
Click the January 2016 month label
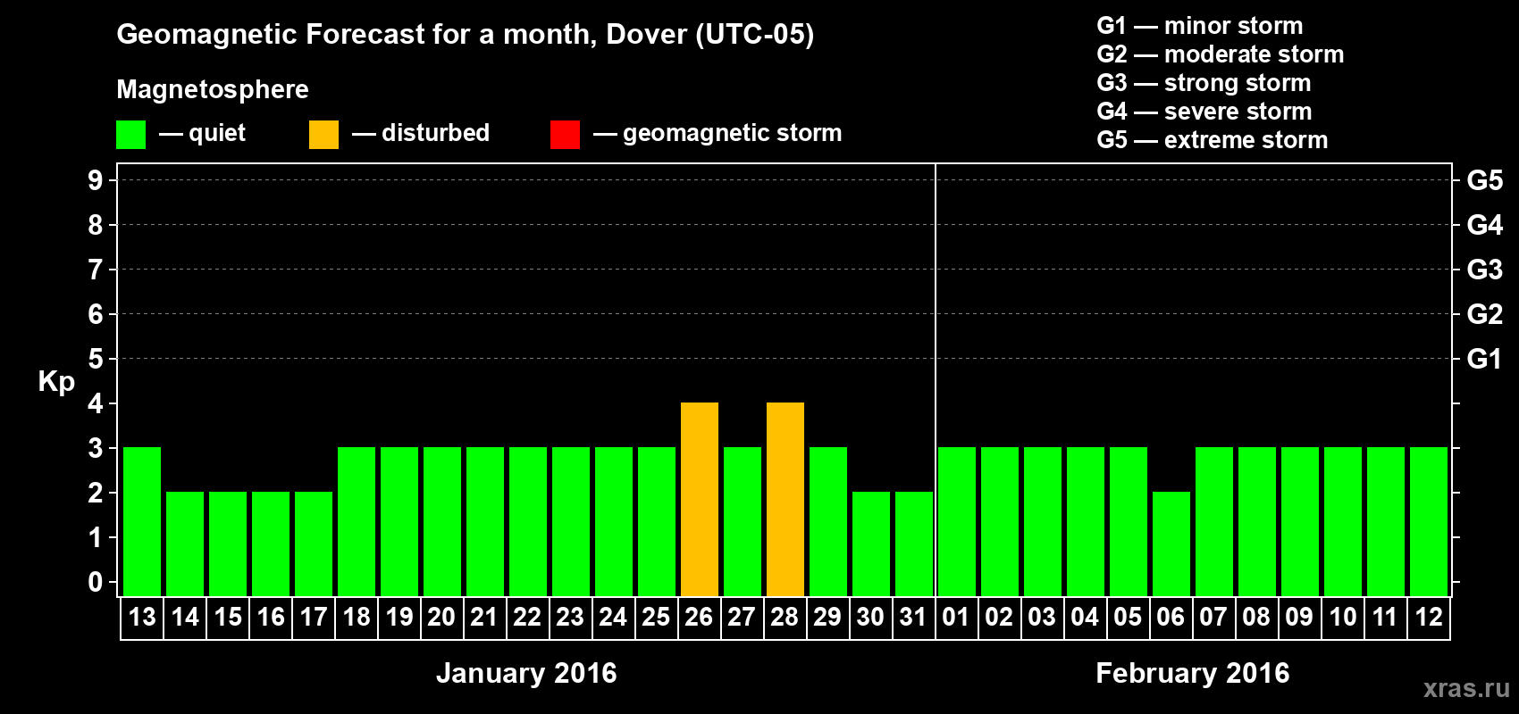526,673
